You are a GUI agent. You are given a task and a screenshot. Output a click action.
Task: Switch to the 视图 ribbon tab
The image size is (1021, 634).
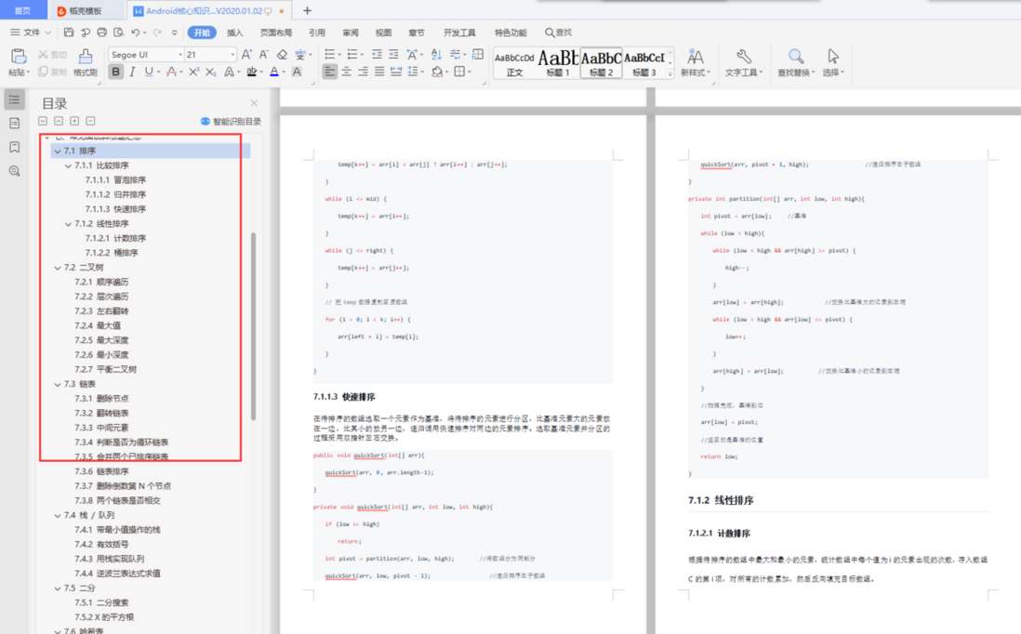(383, 33)
